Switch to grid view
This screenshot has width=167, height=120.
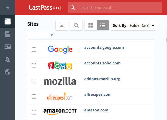coord(91,25)
